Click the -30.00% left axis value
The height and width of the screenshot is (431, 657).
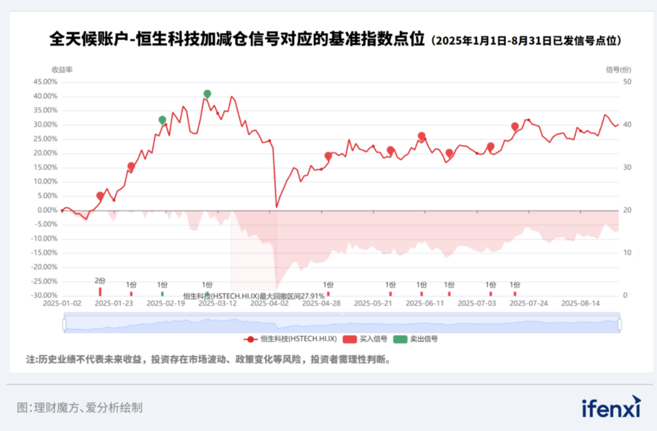click(x=44, y=295)
